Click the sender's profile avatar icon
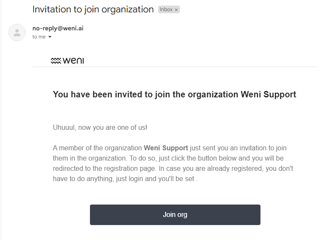Image resolution: width=324 pixels, height=240 pixels. point(17,32)
